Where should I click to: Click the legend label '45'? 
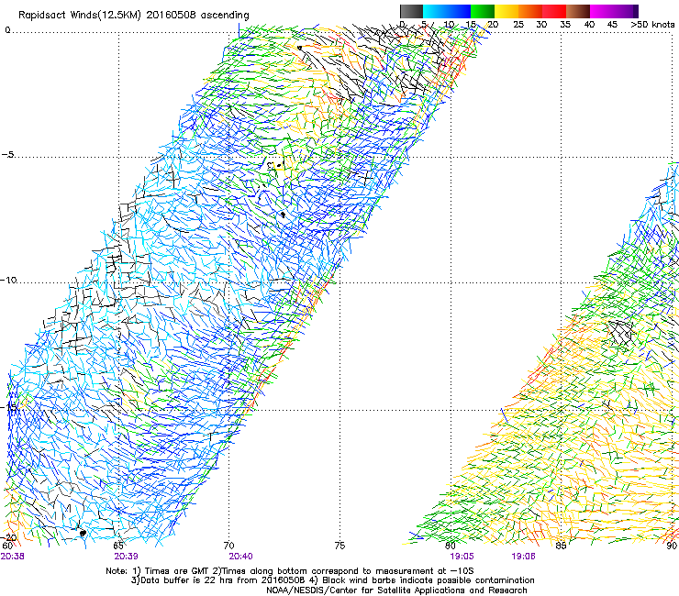point(612,25)
